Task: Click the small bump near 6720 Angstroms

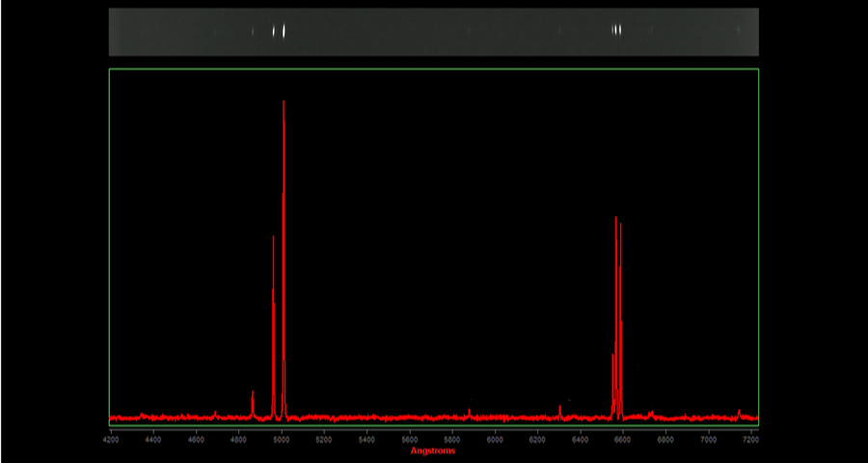Action: [650, 413]
